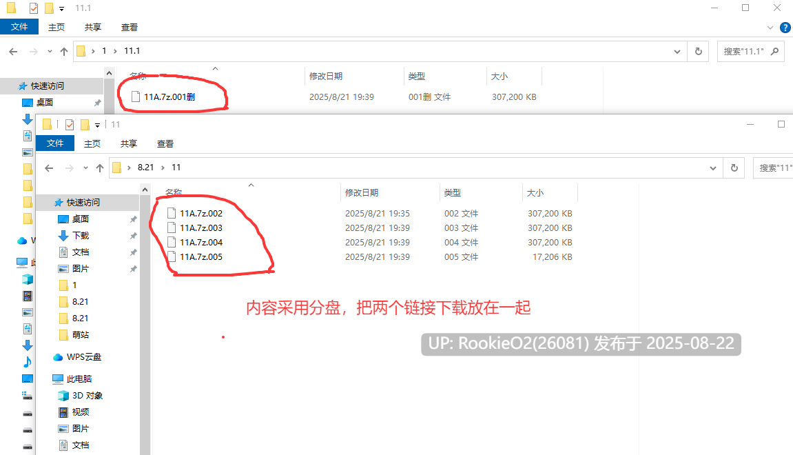Open Quick Access Toolbar dropdown in the 11.1 title bar
The width and height of the screenshot is (793, 455).
62,8
